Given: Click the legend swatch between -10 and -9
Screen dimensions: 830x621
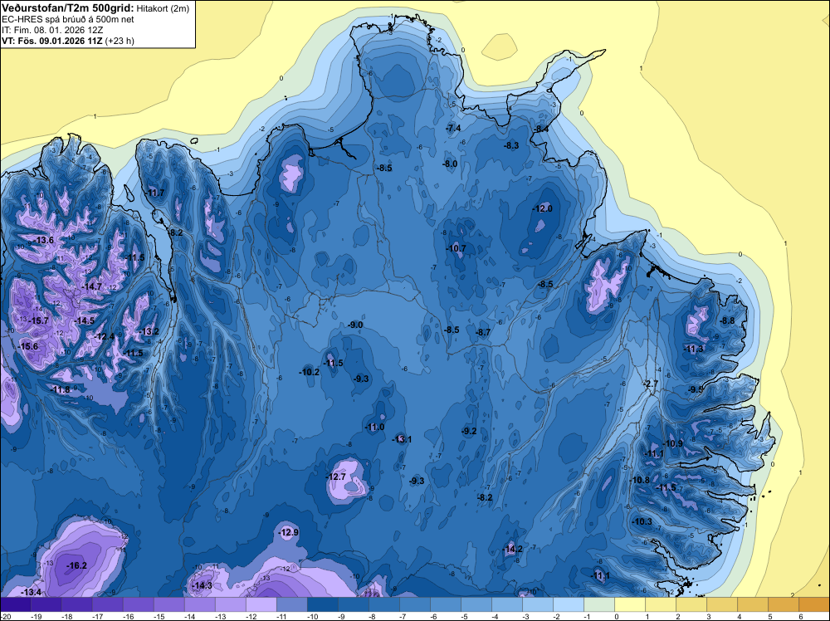Looking at the screenshot, I should coord(322,604).
